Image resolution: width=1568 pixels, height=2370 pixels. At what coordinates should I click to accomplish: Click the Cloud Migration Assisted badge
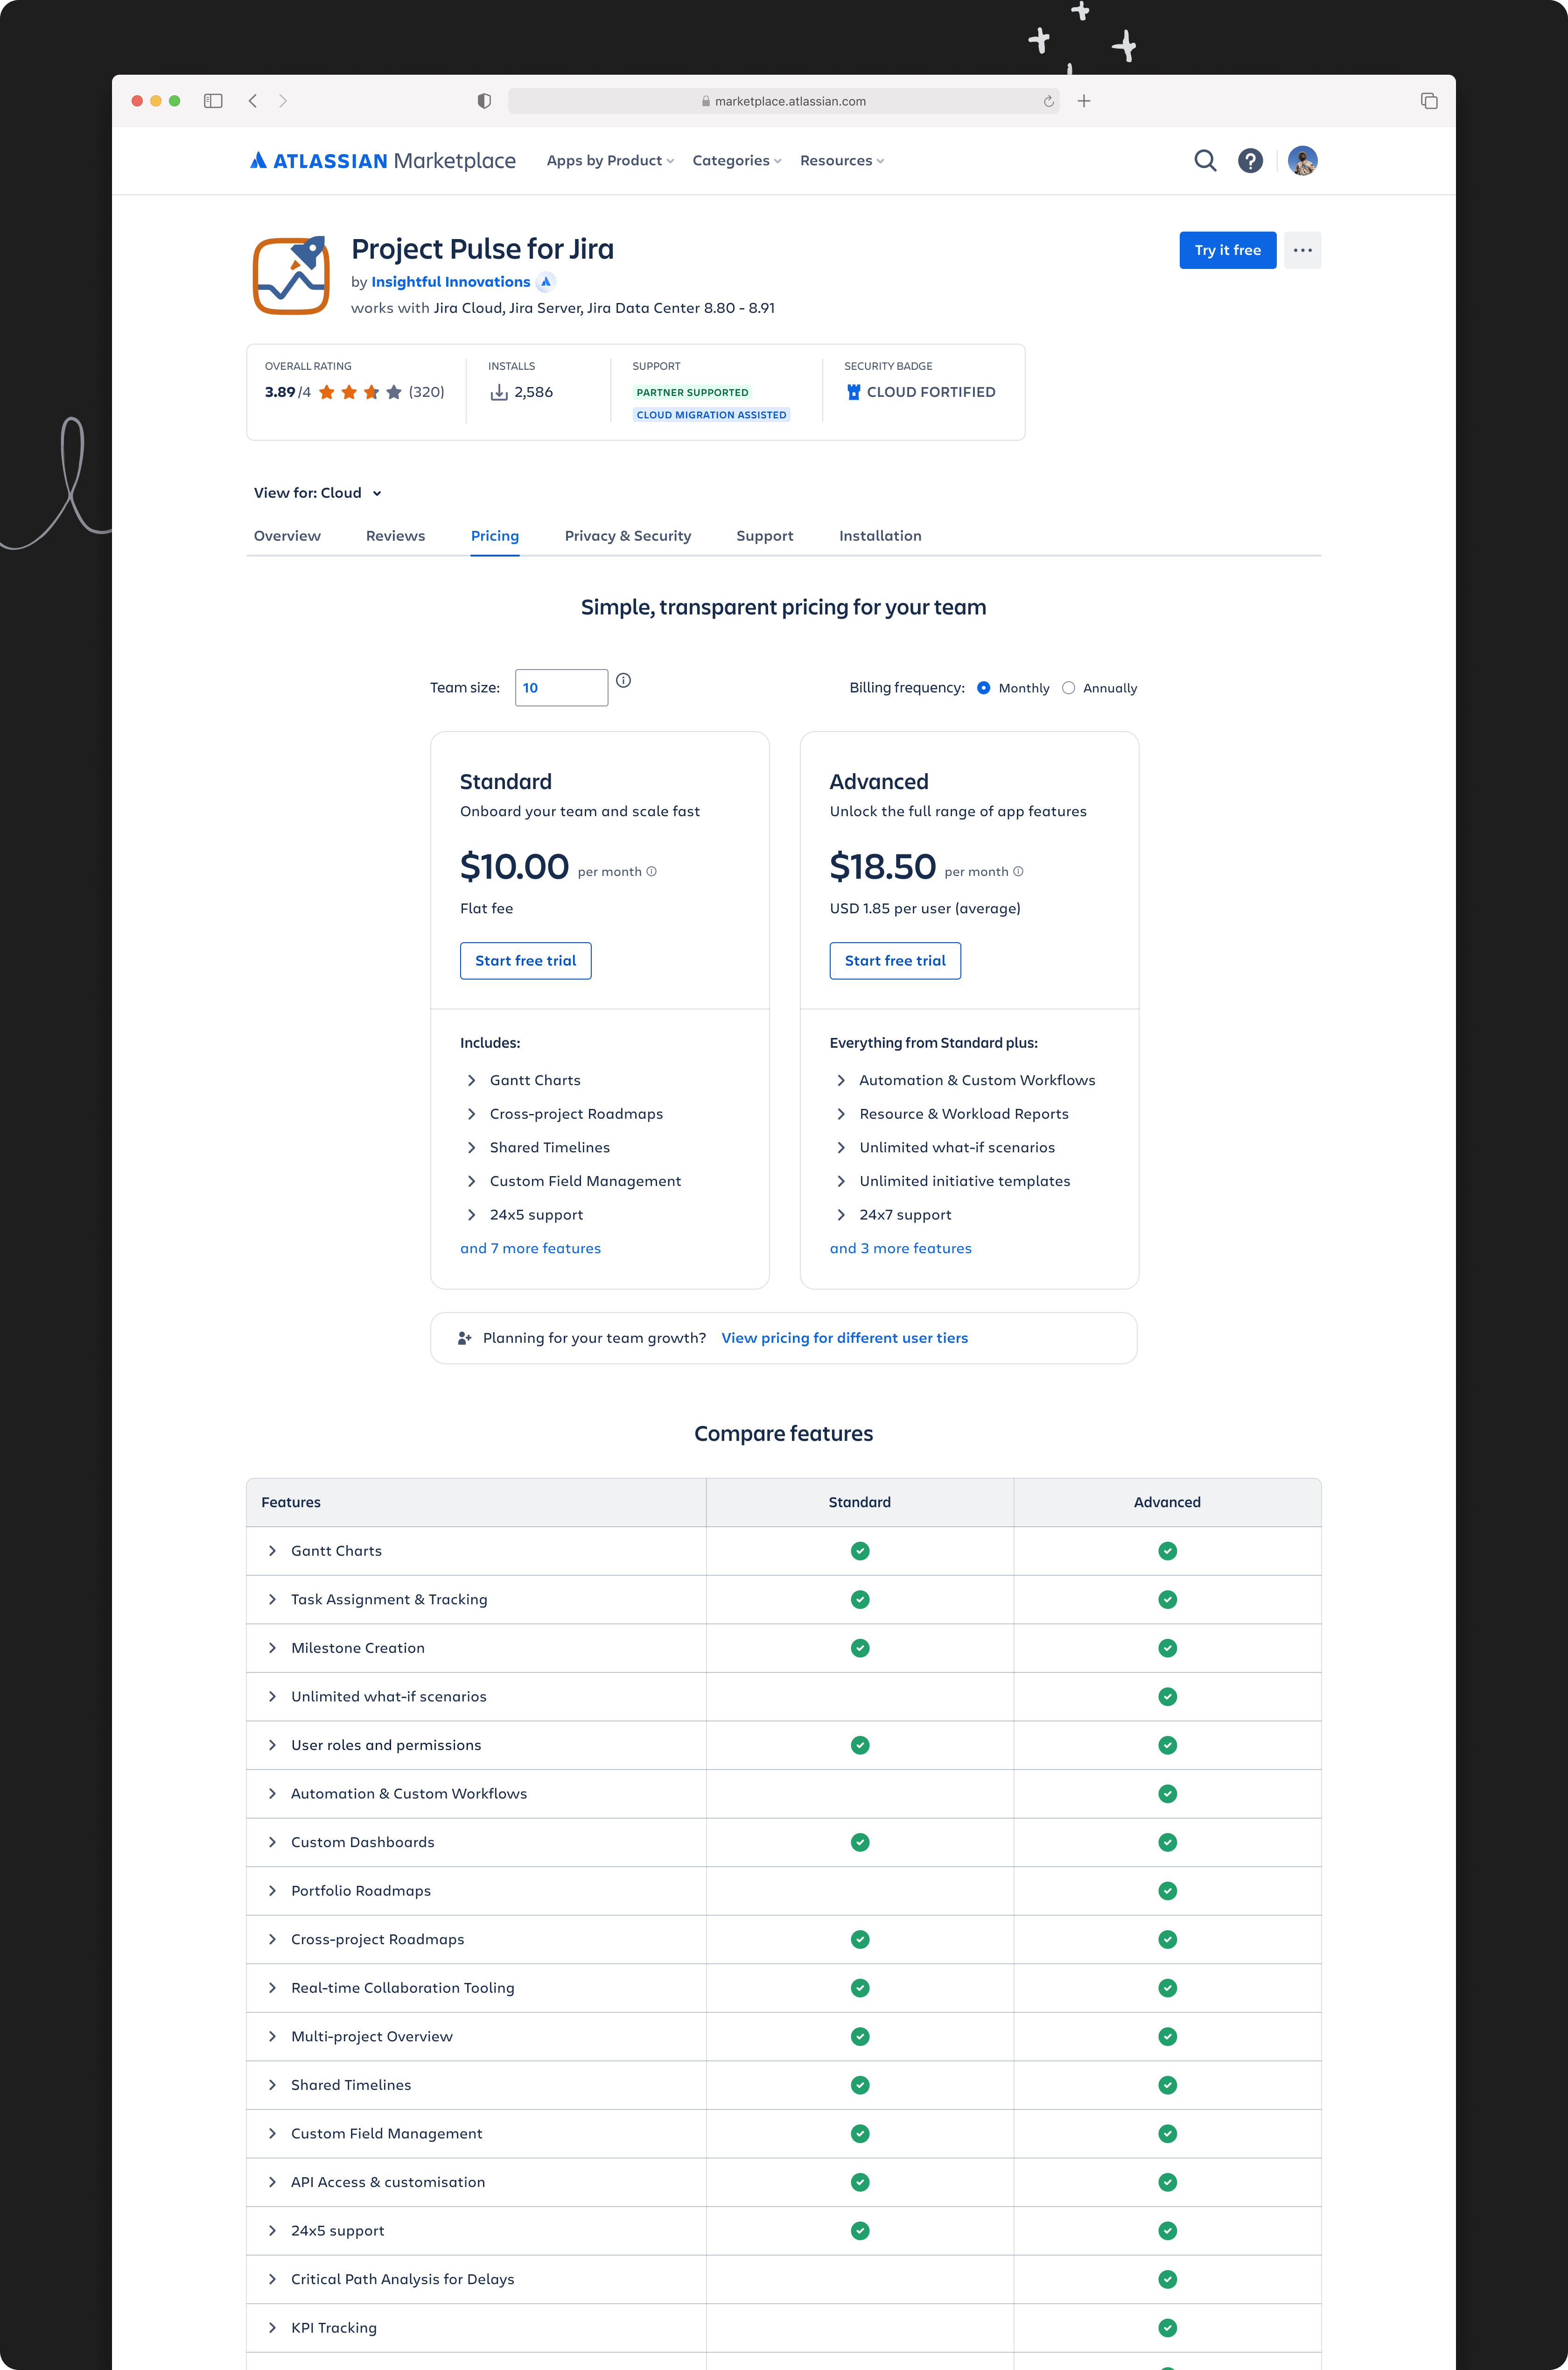click(711, 415)
